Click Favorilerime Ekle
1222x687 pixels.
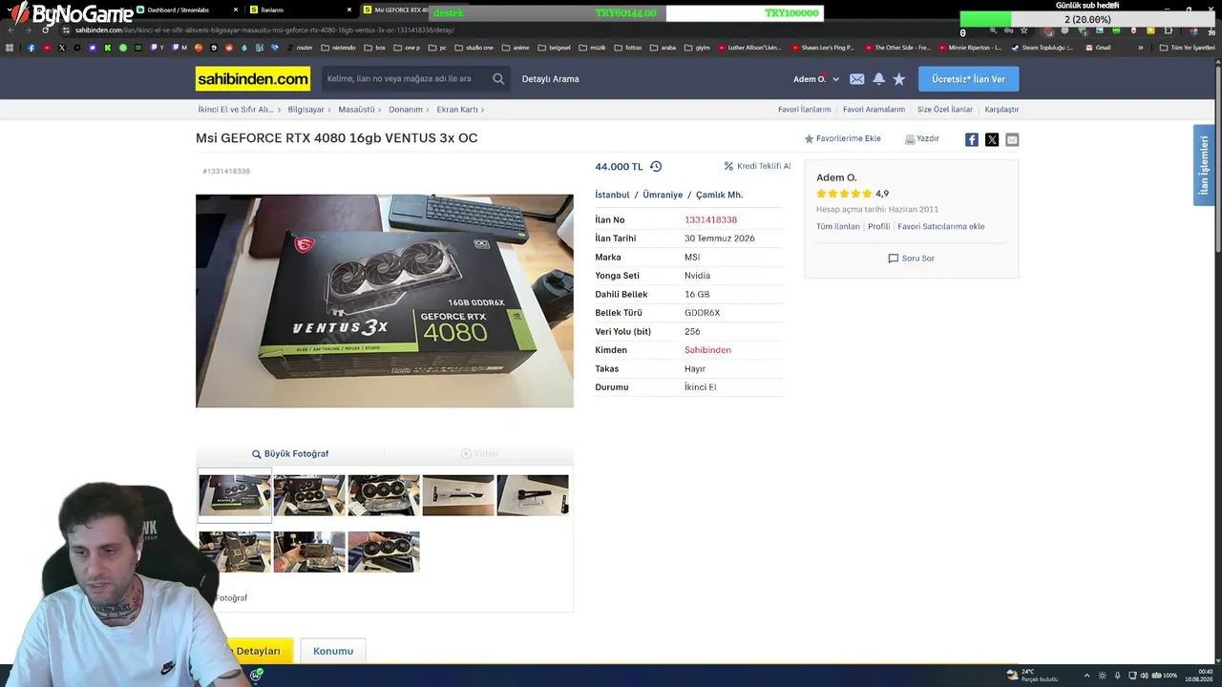click(x=842, y=139)
